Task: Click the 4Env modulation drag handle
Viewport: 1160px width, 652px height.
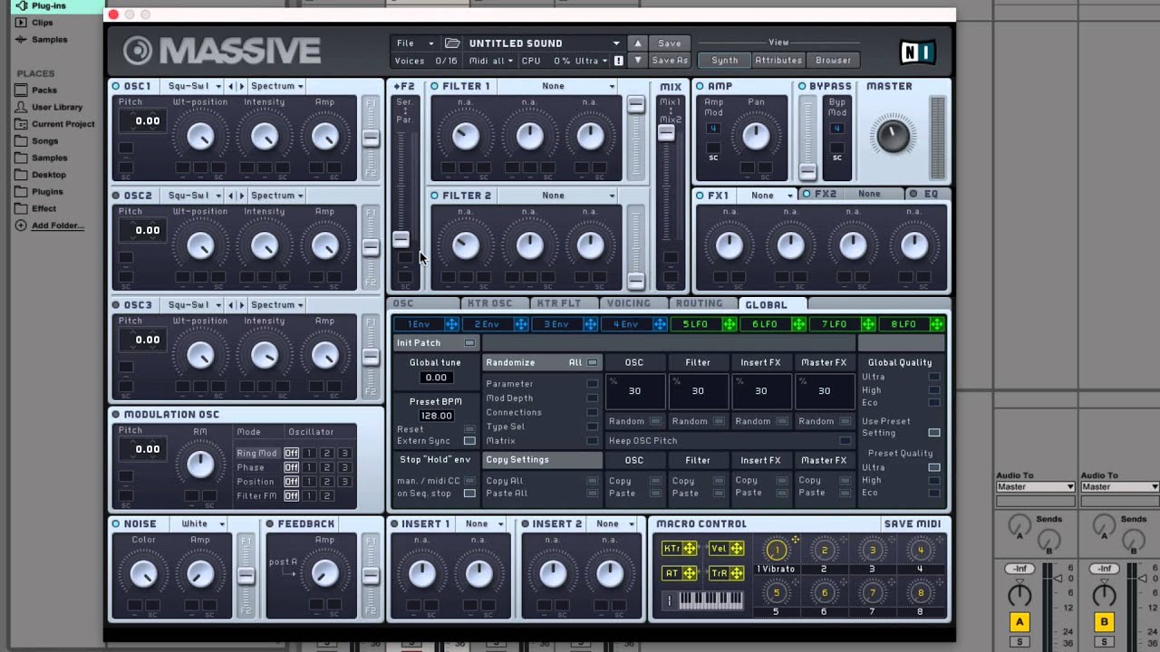Action: coord(660,324)
